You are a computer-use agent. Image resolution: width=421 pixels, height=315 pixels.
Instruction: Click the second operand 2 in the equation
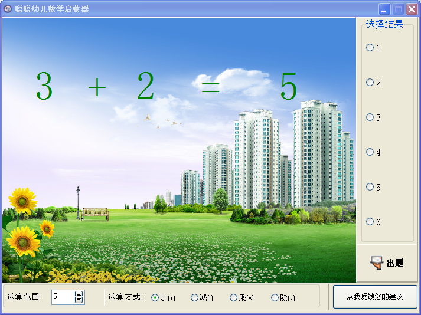pyautogui.click(x=146, y=86)
